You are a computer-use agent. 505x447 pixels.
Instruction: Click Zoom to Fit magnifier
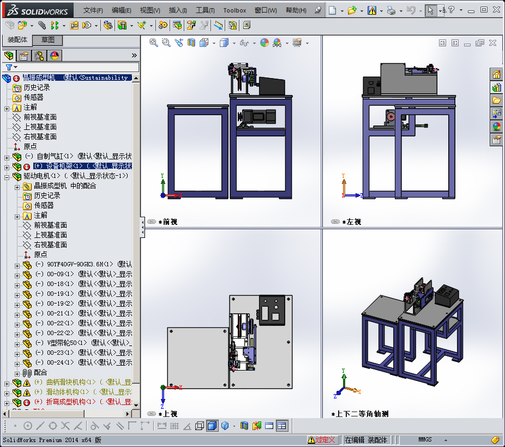[154, 43]
